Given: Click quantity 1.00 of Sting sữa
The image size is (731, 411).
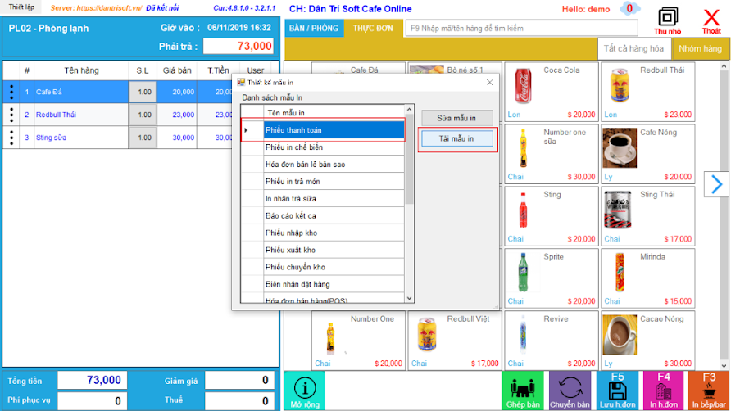Looking at the screenshot, I should pyautogui.click(x=143, y=138).
